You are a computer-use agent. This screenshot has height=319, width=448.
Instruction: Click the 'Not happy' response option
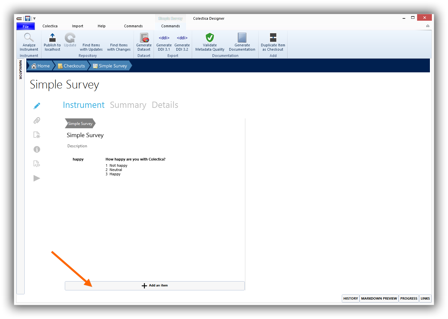click(x=118, y=166)
